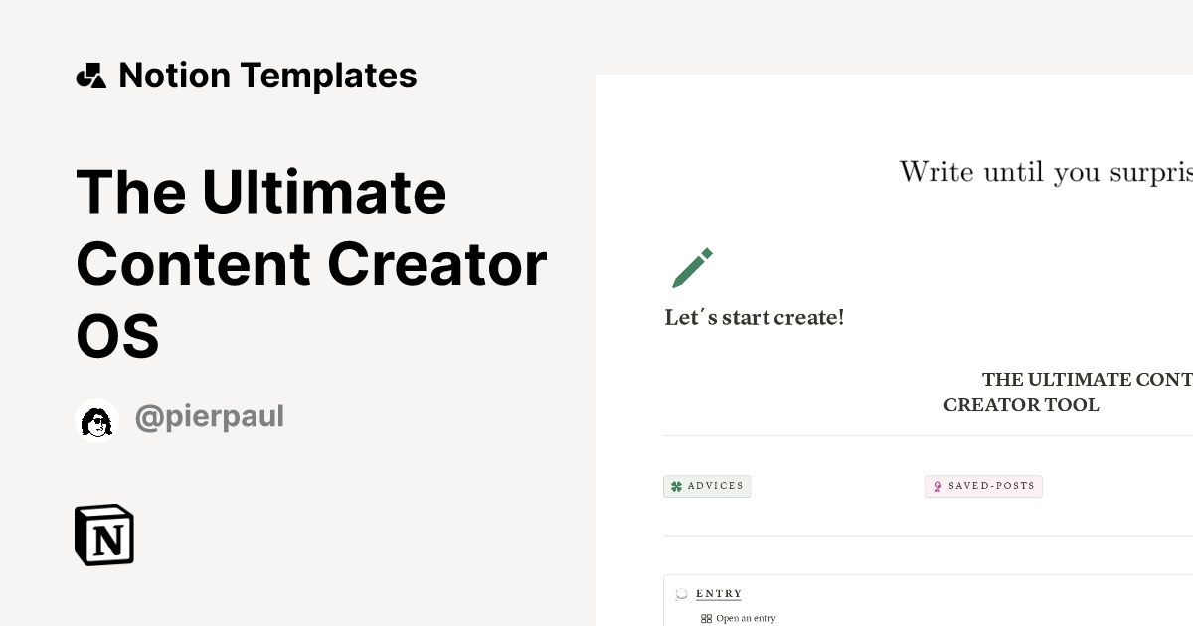Visit the @pierpaul creator profile link

click(x=210, y=416)
